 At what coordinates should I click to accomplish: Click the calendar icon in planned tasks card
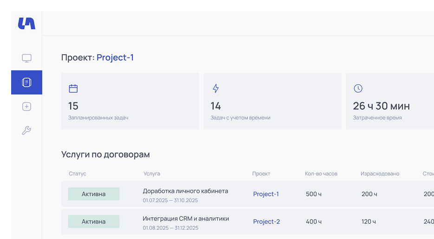tap(73, 88)
